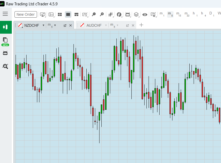Open the chart display mode icon

pyautogui.click(x=43, y=14)
